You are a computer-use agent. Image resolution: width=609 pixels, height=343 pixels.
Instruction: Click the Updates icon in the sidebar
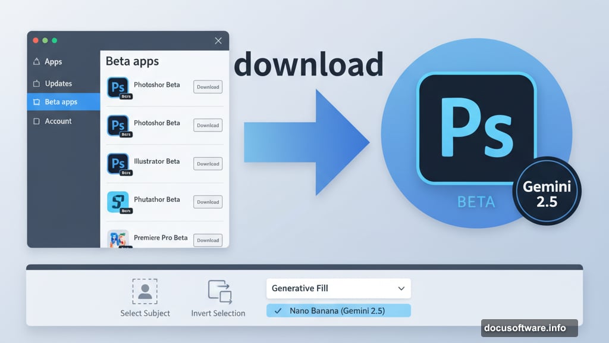(37, 83)
